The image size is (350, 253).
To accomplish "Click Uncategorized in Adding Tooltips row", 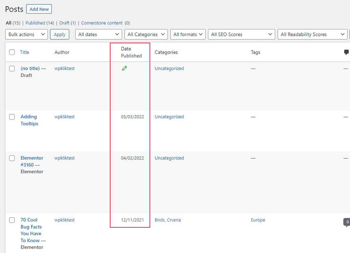I will click(x=169, y=117).
